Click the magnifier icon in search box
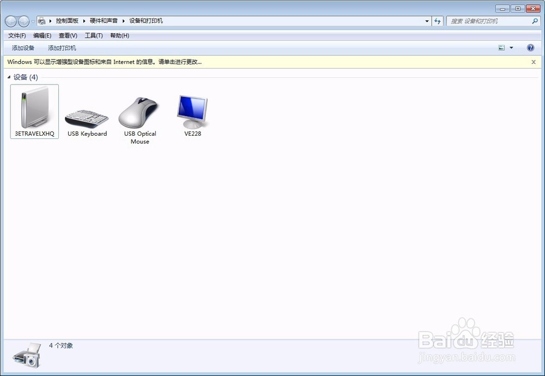 point(535,21)
